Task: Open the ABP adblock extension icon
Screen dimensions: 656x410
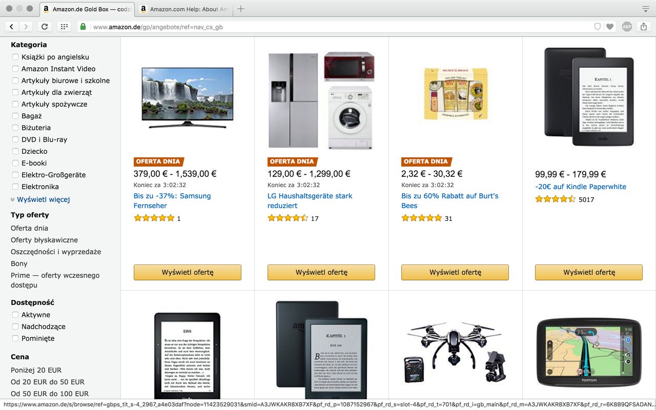Action: click(x=627, y=27)
